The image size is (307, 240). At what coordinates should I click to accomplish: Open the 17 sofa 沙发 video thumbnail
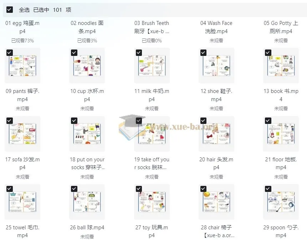(x=22, y=134)
